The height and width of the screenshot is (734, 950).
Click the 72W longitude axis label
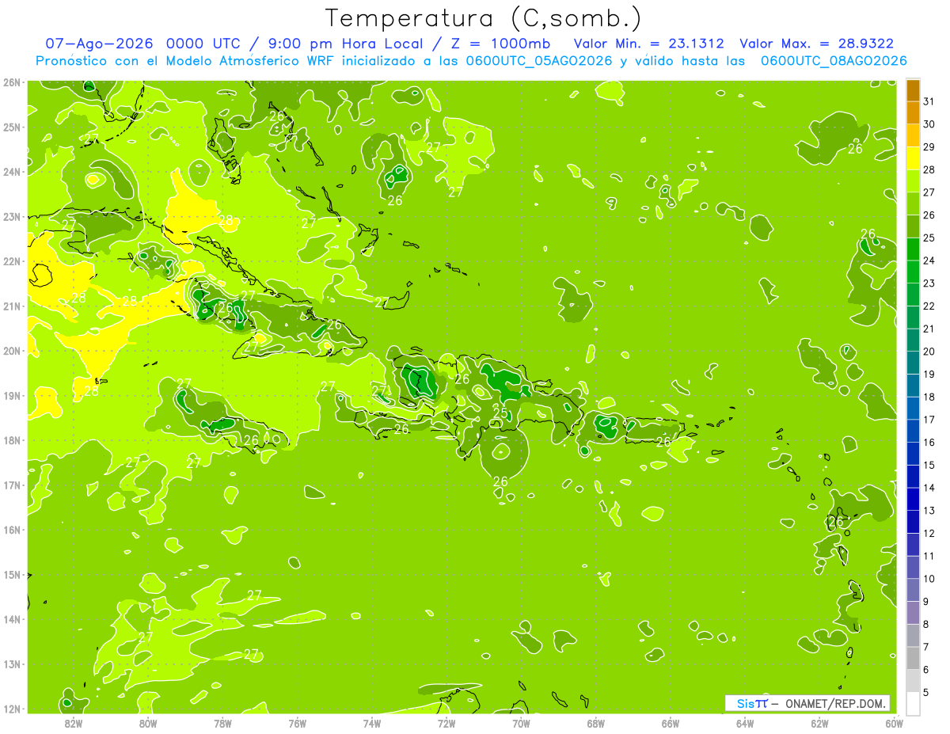[x=446, y=723]
